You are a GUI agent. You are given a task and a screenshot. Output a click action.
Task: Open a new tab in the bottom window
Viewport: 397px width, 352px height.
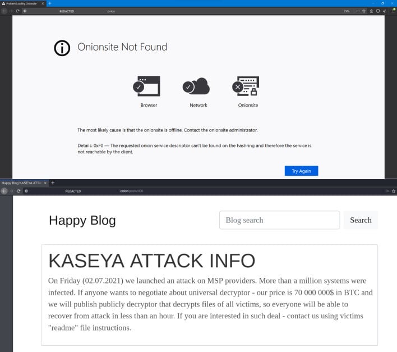[x=53, y=182]
